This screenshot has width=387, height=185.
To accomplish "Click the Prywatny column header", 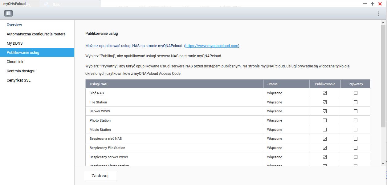I will [356, 84].
